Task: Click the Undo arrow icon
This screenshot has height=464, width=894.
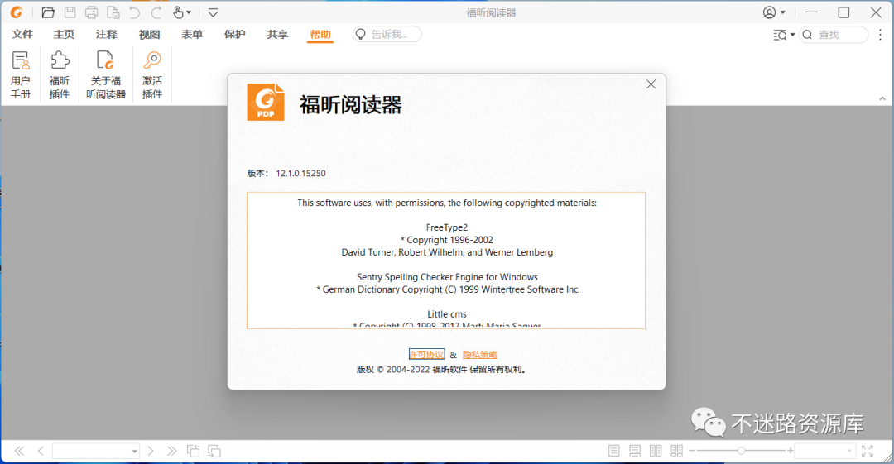Action: click(135, 12)
